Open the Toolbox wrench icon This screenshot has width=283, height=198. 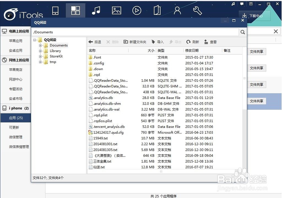(197, 10)
